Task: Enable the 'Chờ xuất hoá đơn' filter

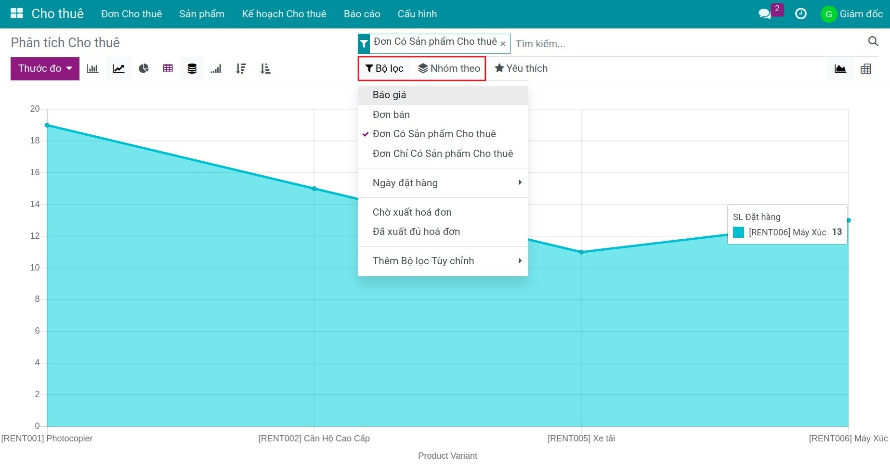Action: pos(443,212)
